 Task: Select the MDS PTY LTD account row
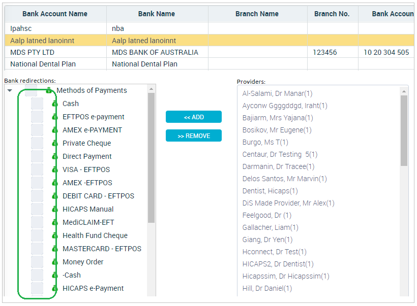pyautogui.click(x=210, y=52)
